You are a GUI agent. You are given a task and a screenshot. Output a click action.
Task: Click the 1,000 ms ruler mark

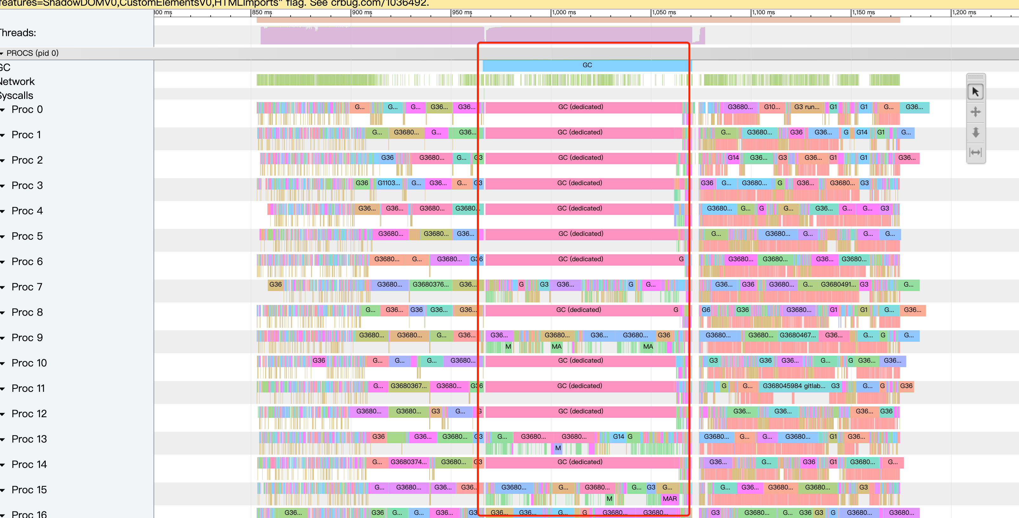tap(564, 13)
